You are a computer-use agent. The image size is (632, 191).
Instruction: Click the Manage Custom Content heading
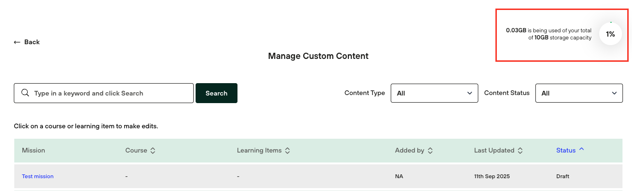[x=318, y=56]
